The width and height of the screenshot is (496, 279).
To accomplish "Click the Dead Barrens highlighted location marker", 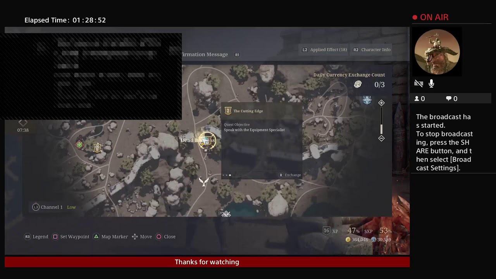I will (207, 141).
